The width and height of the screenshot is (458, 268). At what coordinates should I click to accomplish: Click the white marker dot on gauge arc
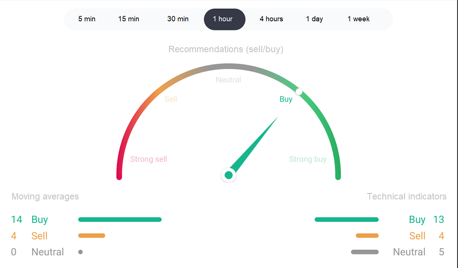(x=299, y=92)
